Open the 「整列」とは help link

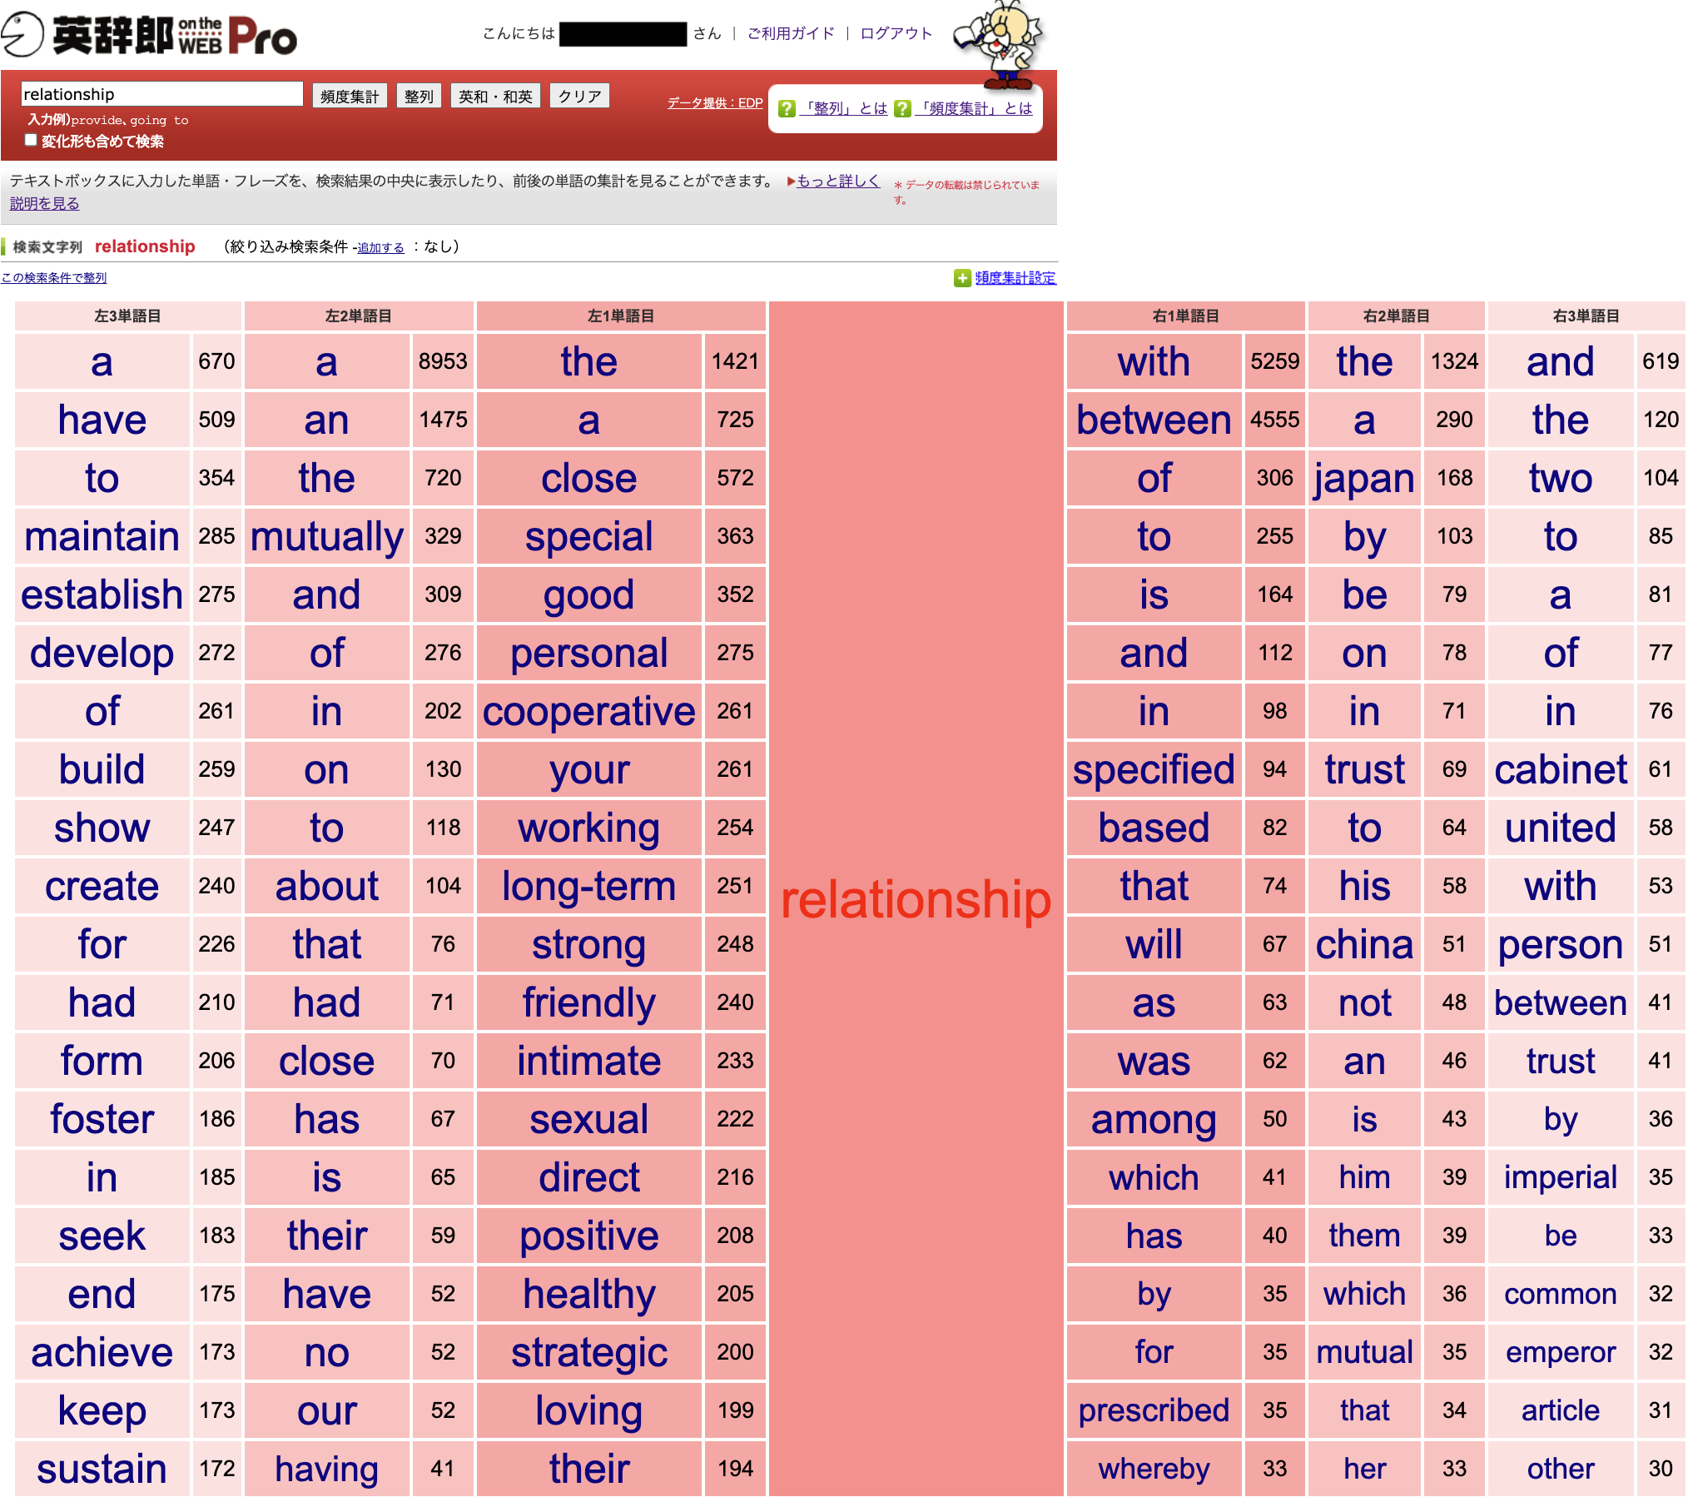click(x=842, y=109)
